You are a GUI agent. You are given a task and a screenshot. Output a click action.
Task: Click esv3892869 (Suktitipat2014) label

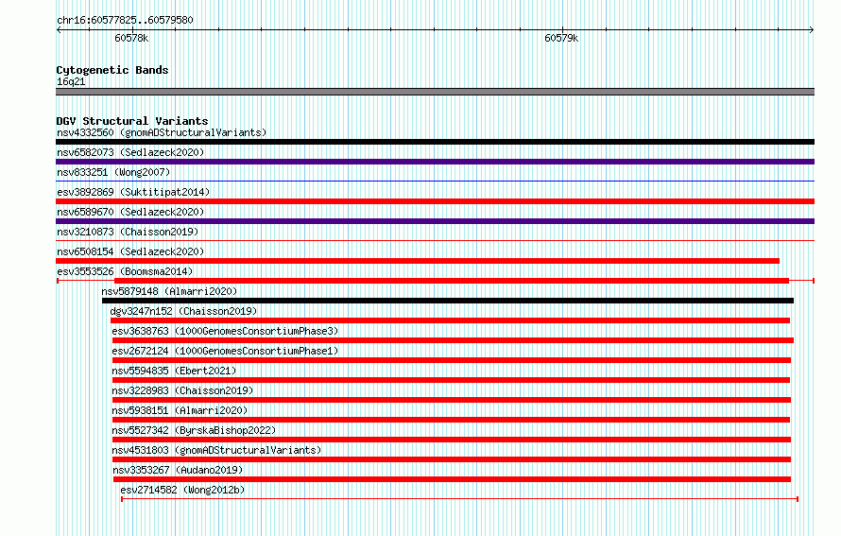click(x=133, y=192)
